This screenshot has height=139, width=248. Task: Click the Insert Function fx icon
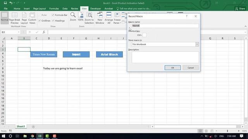pos(44,32)
